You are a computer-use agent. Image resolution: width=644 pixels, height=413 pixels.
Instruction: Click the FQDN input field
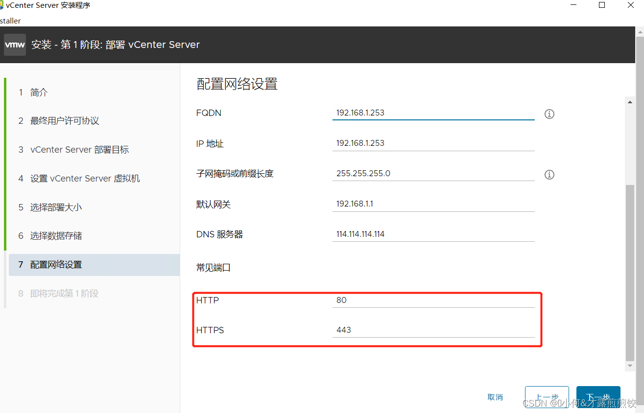(433, 113)
